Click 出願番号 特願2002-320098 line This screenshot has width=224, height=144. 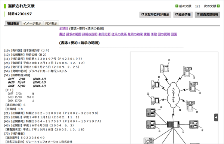[51, 113]
